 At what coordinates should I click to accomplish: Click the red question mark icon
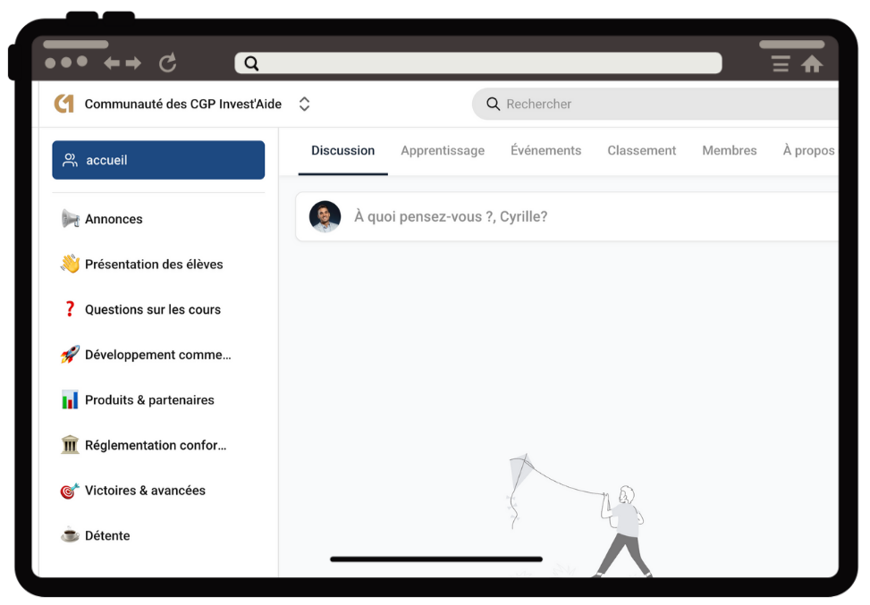click(x=70, y=309)
